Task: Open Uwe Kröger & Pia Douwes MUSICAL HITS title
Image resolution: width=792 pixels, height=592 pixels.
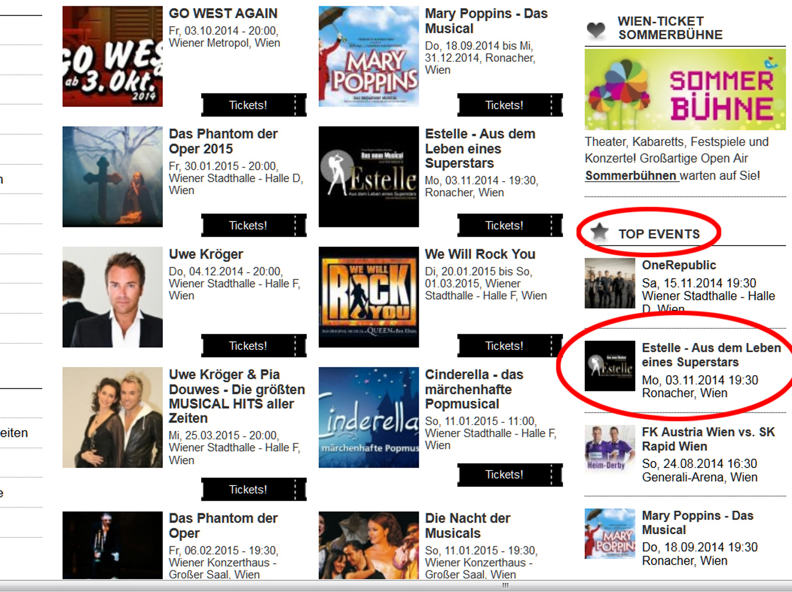Action: click(237, 397)
